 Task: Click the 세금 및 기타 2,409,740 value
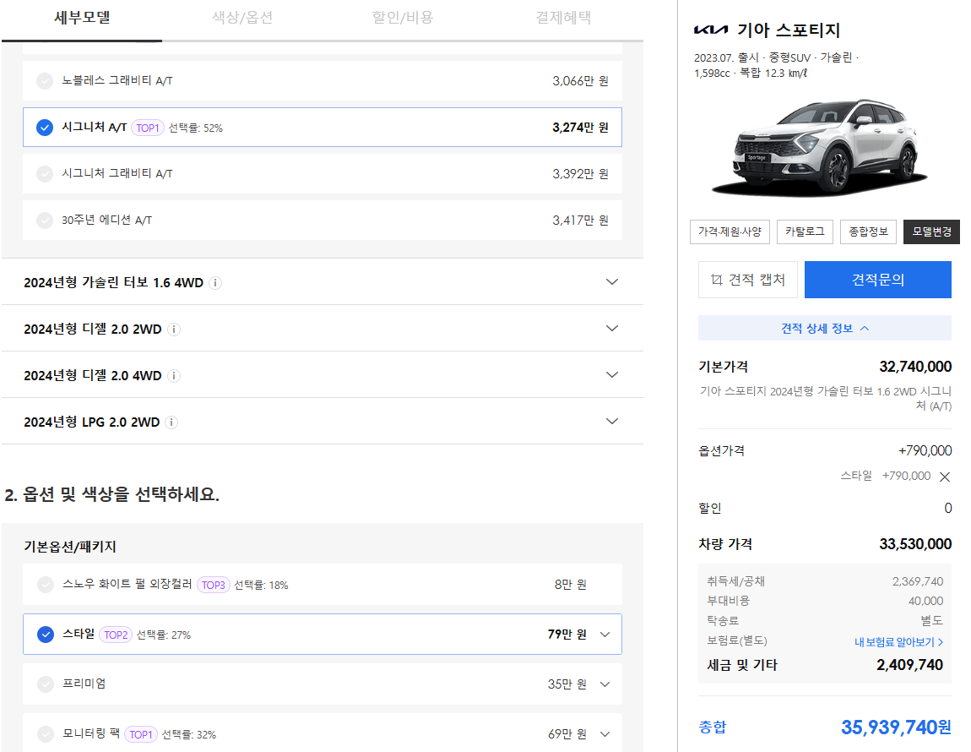pyautogui.click(x=909, y=665)
